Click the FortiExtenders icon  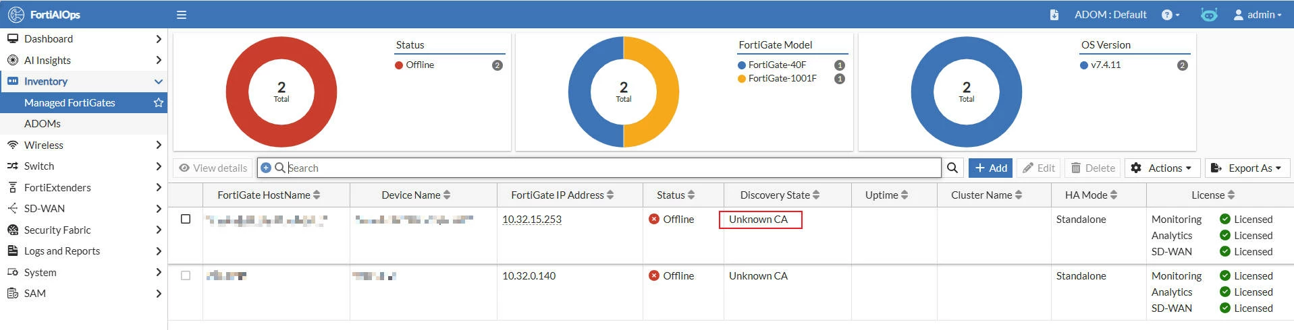pos(12,187)
